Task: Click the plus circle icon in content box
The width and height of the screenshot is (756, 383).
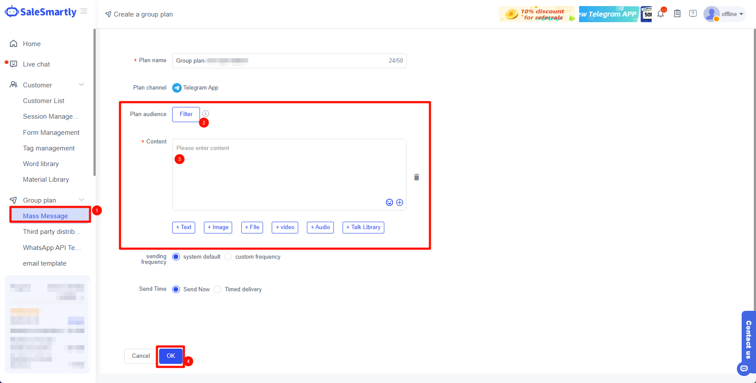Action: [x=400, y=203]
